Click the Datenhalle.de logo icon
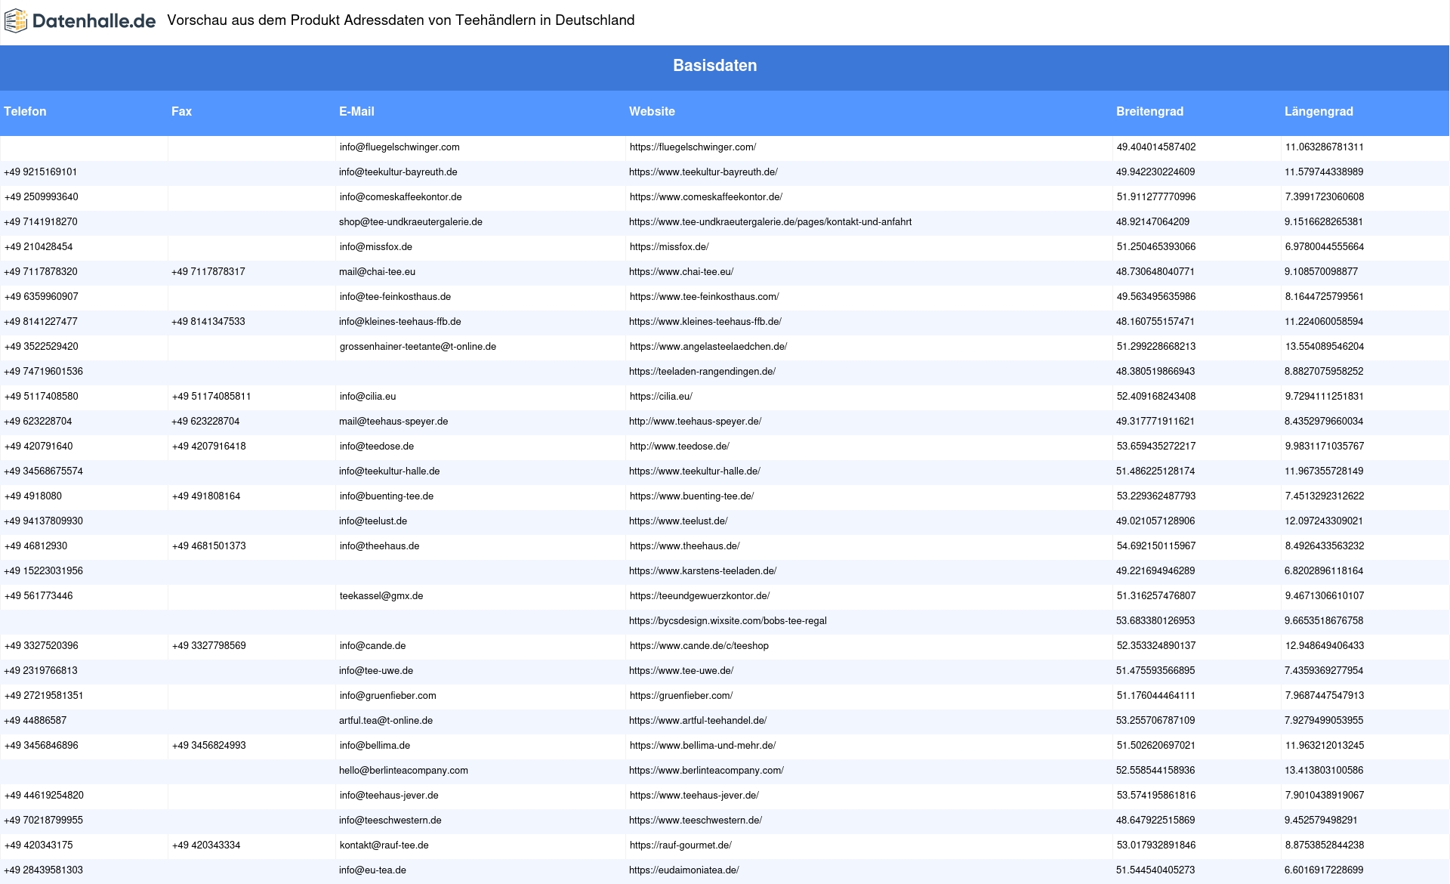Image resolution: width=1450 pixels, height=884 pixels. [16, 21]
